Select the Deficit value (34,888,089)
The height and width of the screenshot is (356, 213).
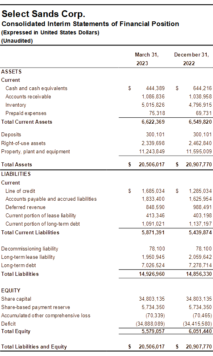coord(150,324)
